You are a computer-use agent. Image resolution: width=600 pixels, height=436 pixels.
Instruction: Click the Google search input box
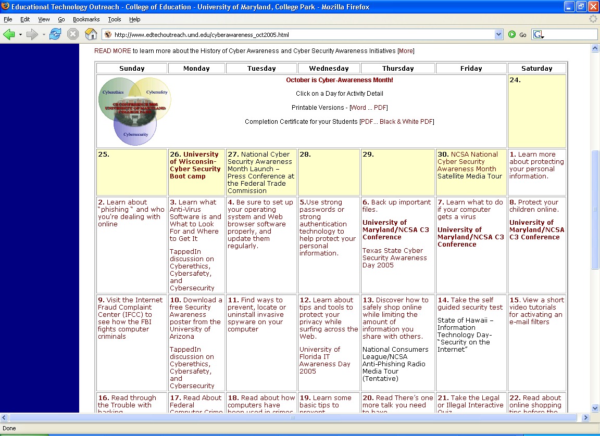(570, 34)
